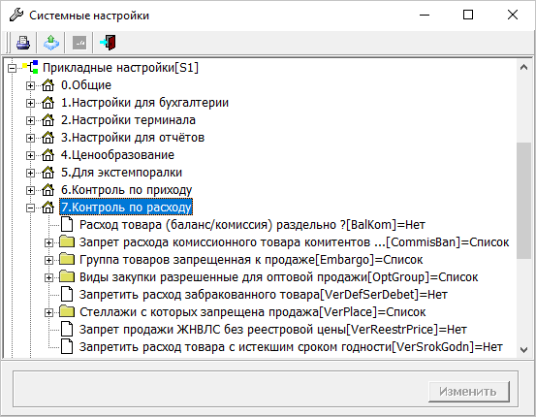
Task: Click house icon beside 5.Для экстемпоралки
Action: point(47,172)
